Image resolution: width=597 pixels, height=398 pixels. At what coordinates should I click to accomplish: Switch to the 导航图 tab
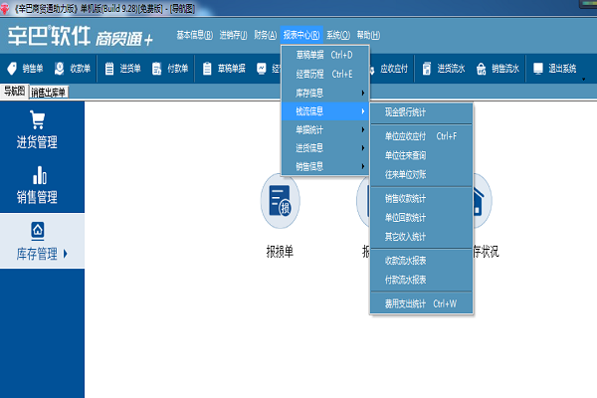[x=15, y=92]
